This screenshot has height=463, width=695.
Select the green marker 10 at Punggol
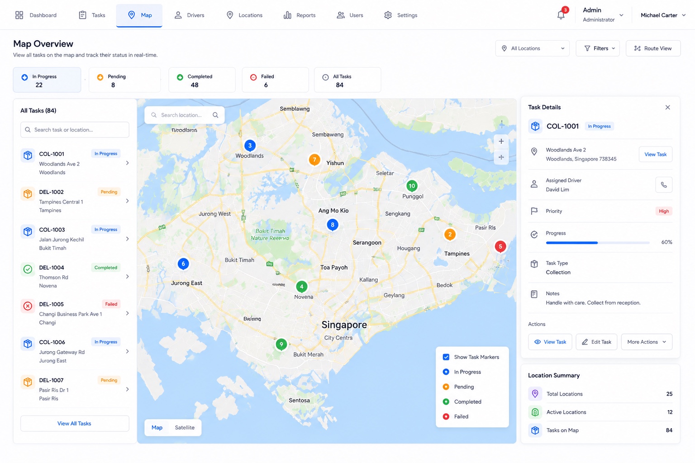[412, 186]
